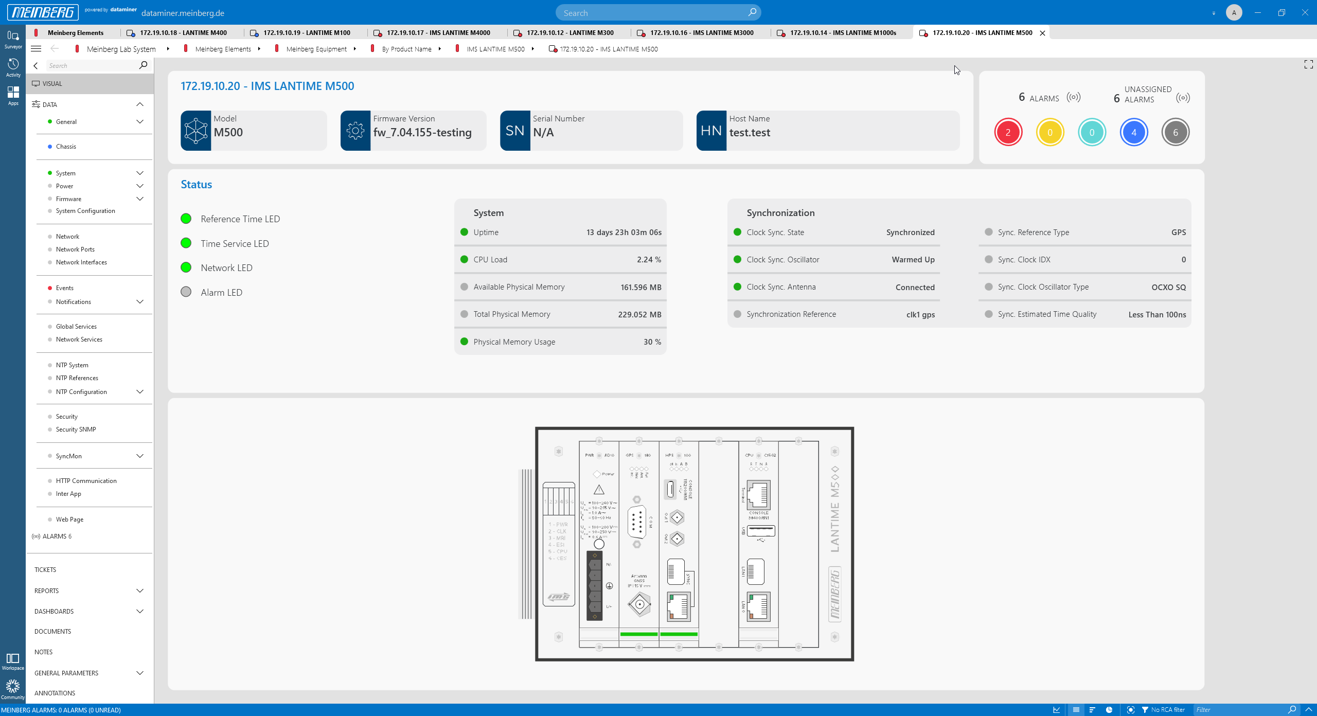Open the Activity panel
Image resolution: width=1317 pixels, height=716 pixels.
pyautogui.click(x=13, y=67)
